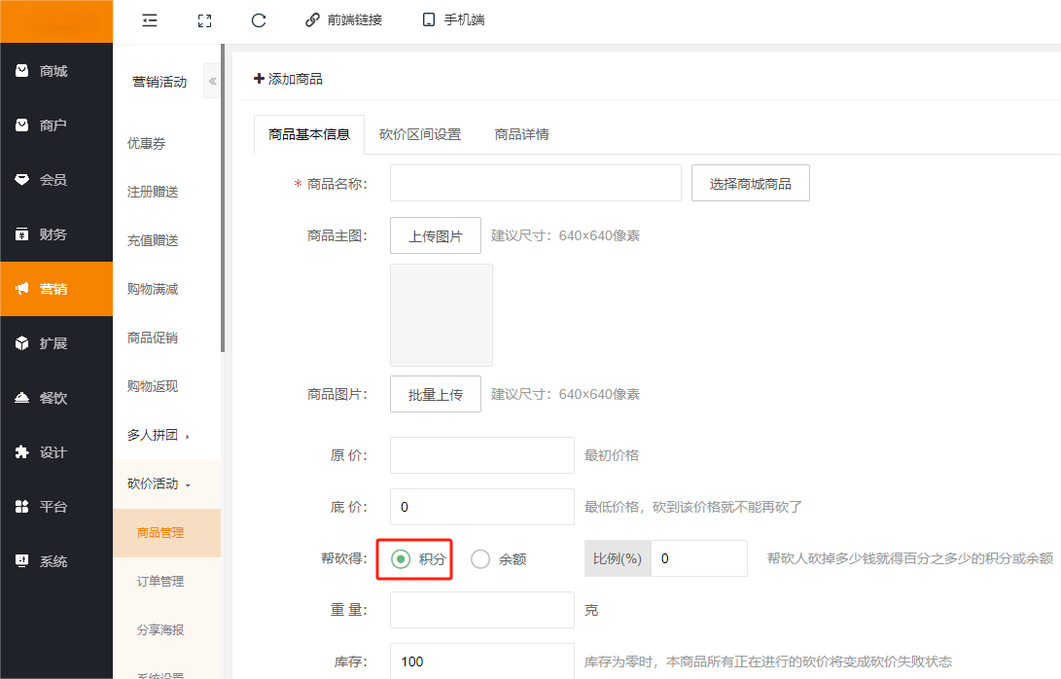Select the 余额 radio option
The image size is (1061, 679).
coord(480,559)
